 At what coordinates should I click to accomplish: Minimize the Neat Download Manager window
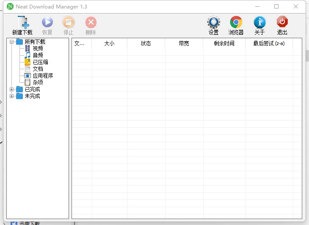(x=257, y=6)
